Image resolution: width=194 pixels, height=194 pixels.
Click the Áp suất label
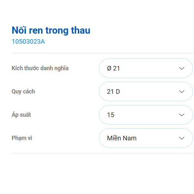21,115
